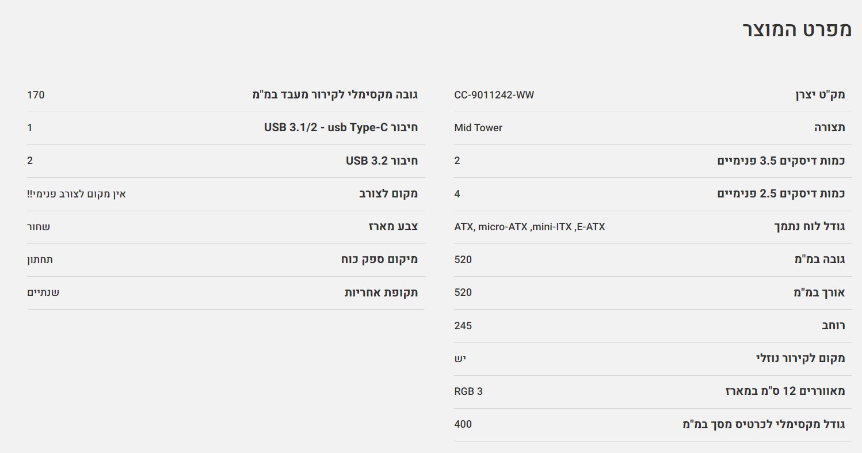
Task: Click the manufacturer part number CC-9011242-WW
Action: click(494, 95)
